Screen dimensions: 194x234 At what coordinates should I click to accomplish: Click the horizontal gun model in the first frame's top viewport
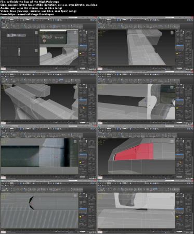pyautogui.click(x=17, y=35)
